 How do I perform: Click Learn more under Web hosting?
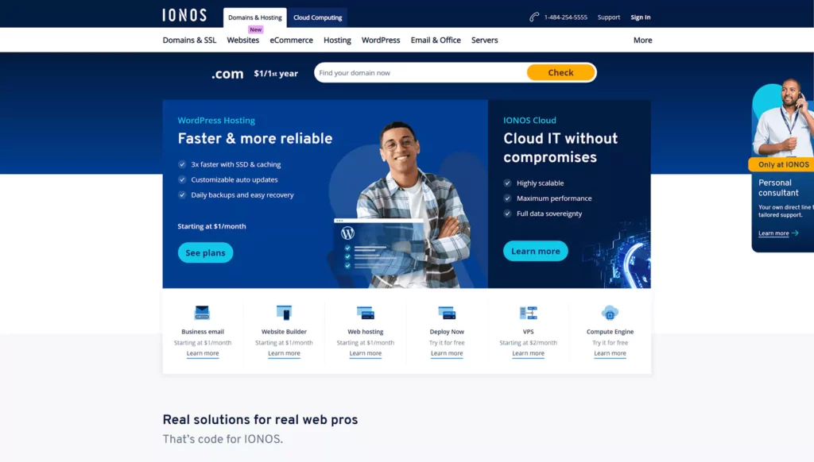pos(366,353)
